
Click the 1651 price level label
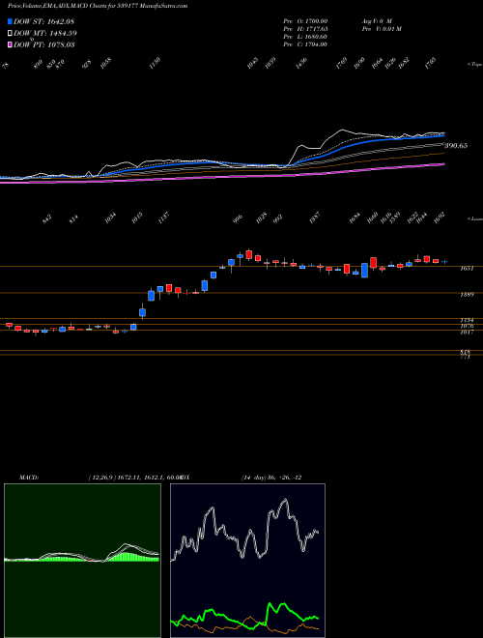(x=467, y=269)
